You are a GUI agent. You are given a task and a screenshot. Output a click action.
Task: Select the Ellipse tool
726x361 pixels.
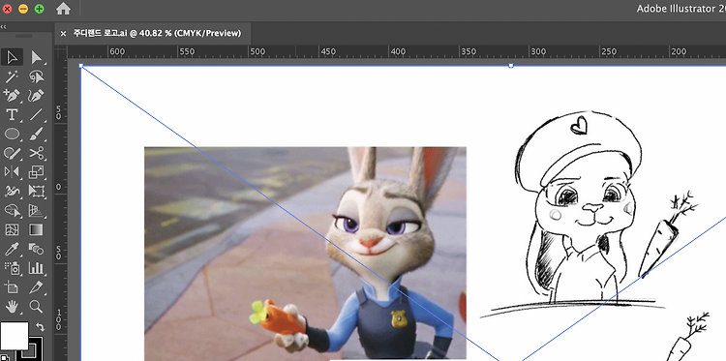12,135
